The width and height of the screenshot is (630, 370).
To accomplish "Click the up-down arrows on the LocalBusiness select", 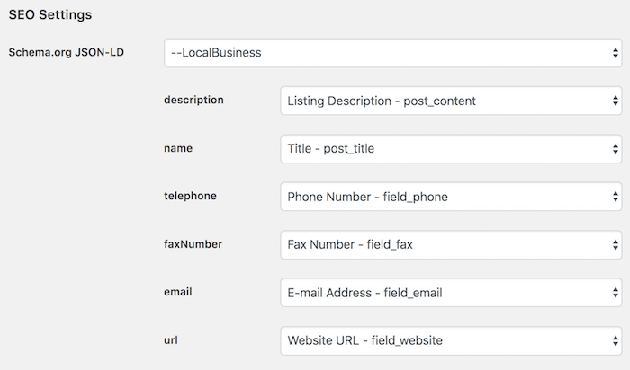I will click(615, 53).
